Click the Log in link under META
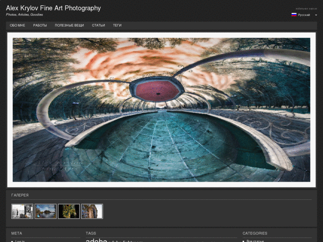The height and width of the screenshot is (242, 323). (20, 241)
